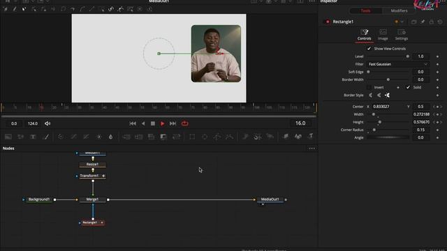
Task: Select the Transform1 node
Action: (93, 176)
